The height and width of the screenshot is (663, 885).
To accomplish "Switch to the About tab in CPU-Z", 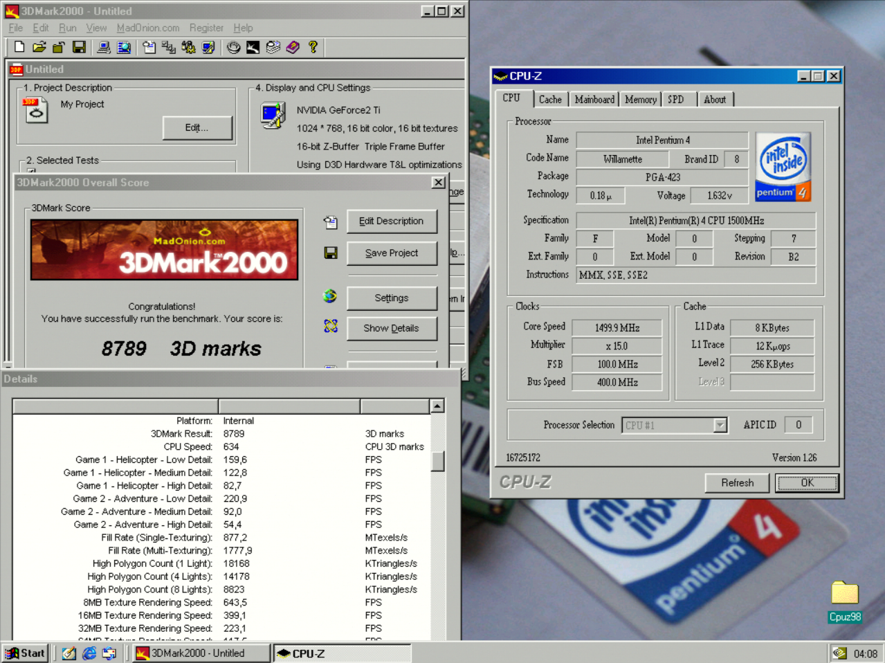I will [715, 100].
